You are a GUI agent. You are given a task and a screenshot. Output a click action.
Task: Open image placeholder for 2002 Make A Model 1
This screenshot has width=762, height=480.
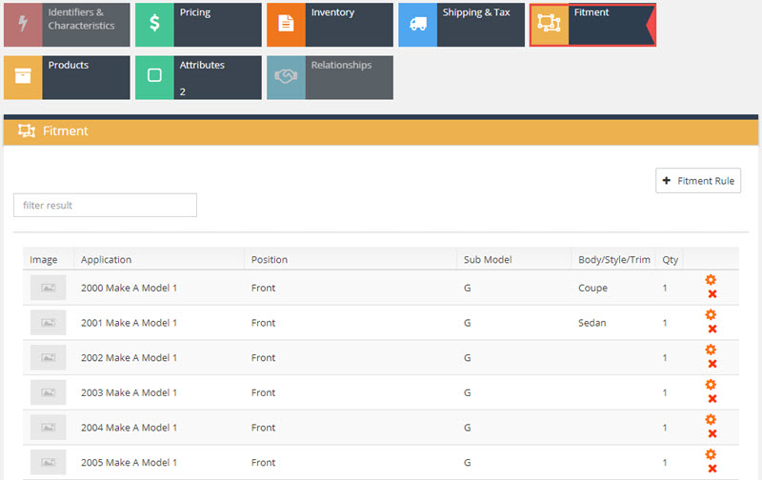pyautogui.click(x=49, y=357)
